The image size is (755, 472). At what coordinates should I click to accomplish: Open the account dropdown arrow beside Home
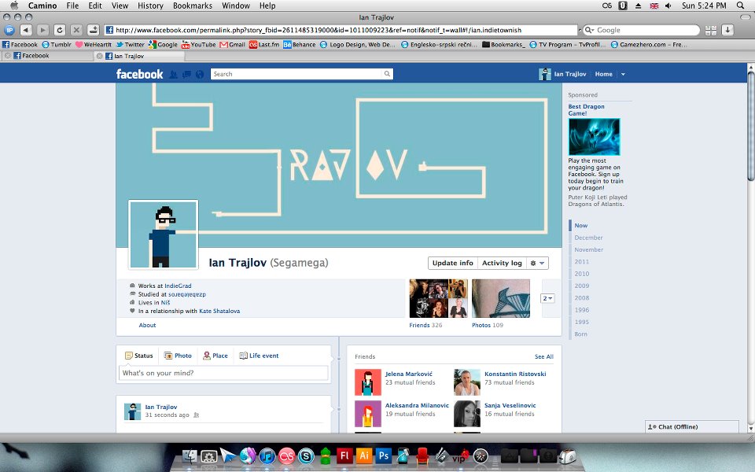coord(623,74)
